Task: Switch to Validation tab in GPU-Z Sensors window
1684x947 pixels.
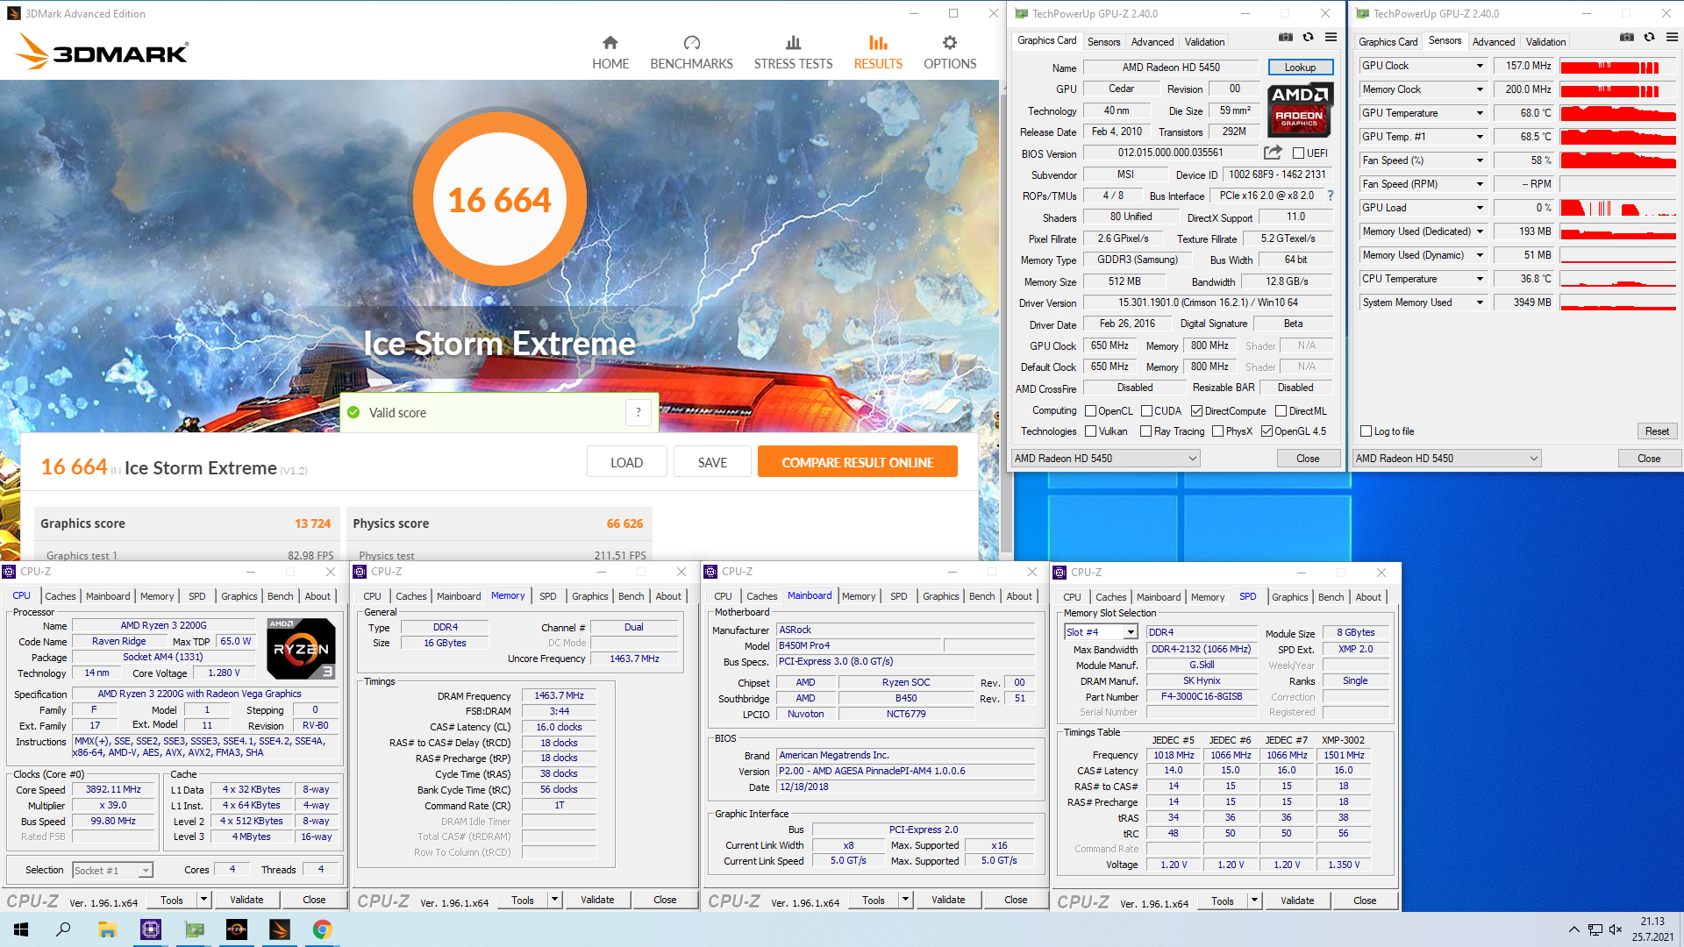Action: click(1545, 42)
